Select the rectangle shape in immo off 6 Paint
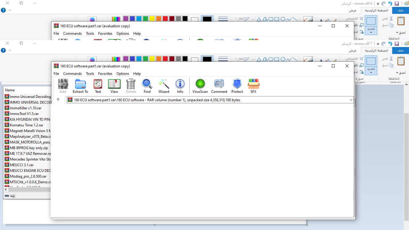409x230 pixels. pyautogui.click(x=277, y=19)
